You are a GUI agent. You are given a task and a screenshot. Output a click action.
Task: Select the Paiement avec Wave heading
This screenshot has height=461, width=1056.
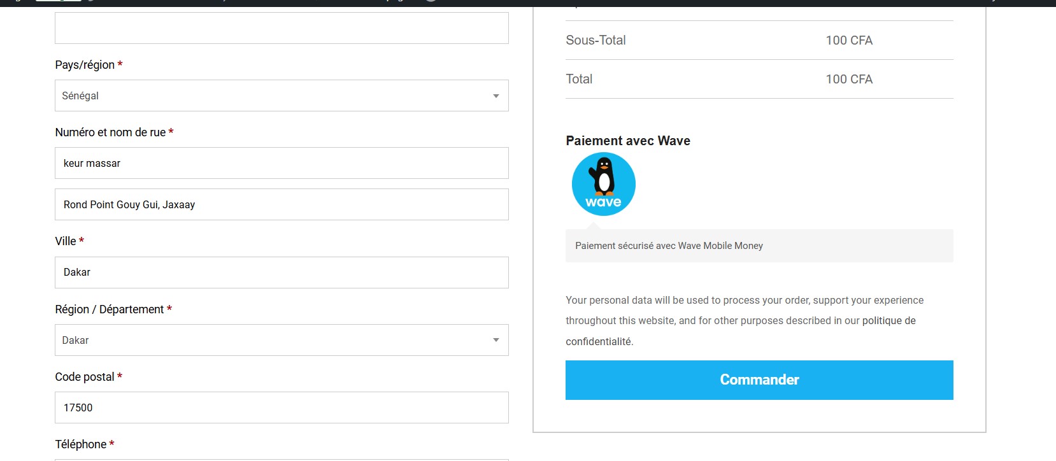(627, 141)
